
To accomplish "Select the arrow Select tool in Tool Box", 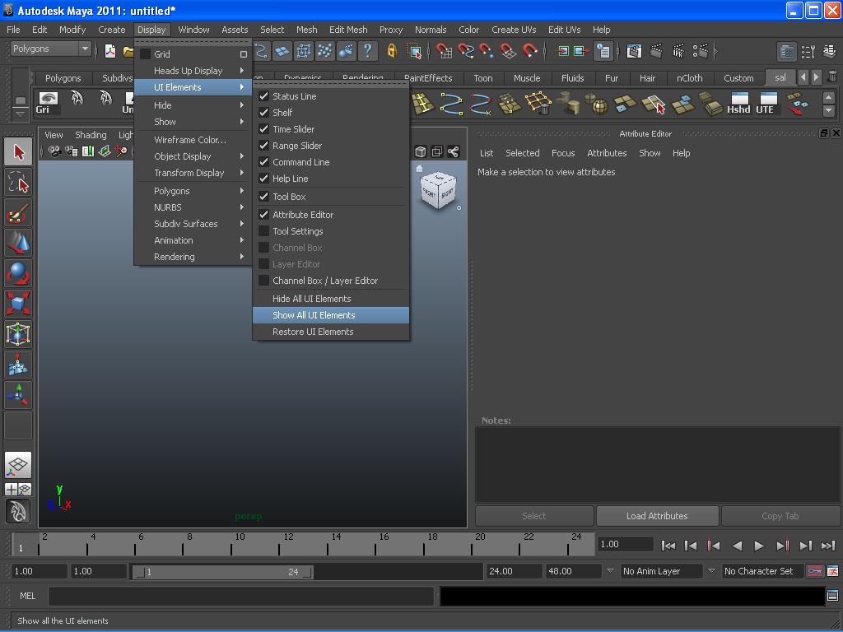I will coord(18,152).
